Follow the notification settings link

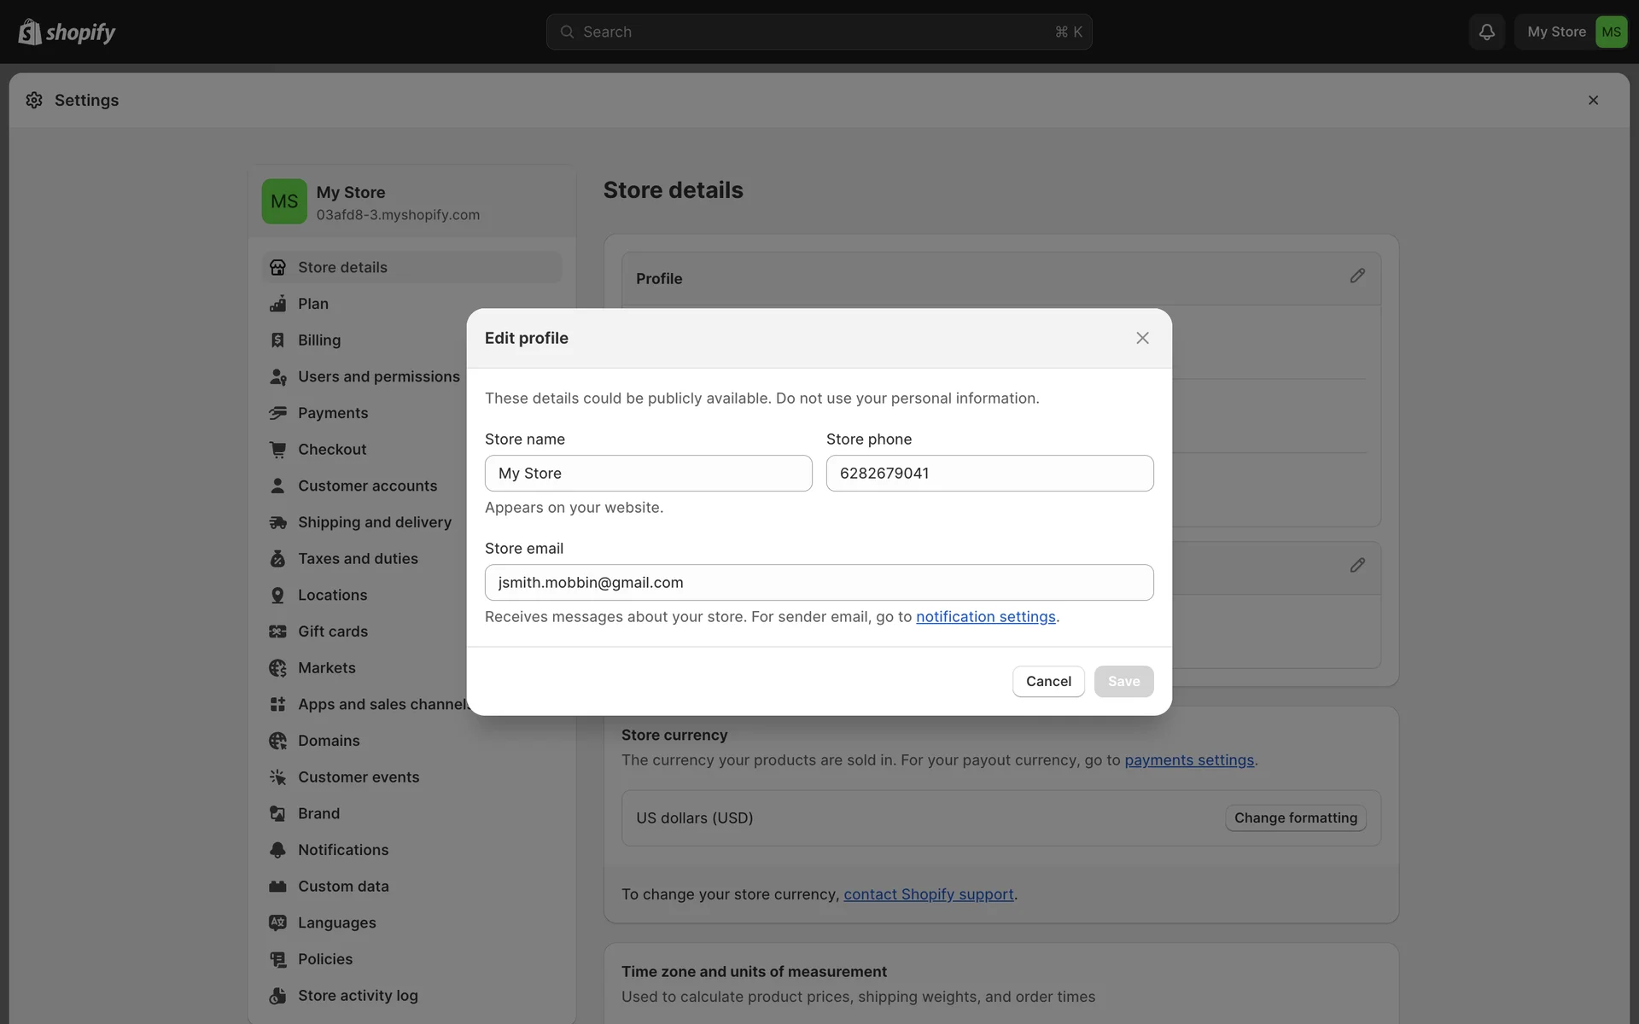coord(985,617)
